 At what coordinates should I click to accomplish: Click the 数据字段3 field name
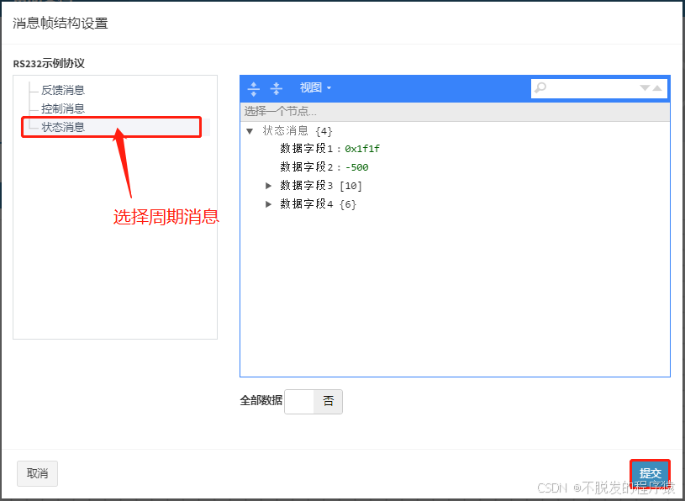pos(306,186)
